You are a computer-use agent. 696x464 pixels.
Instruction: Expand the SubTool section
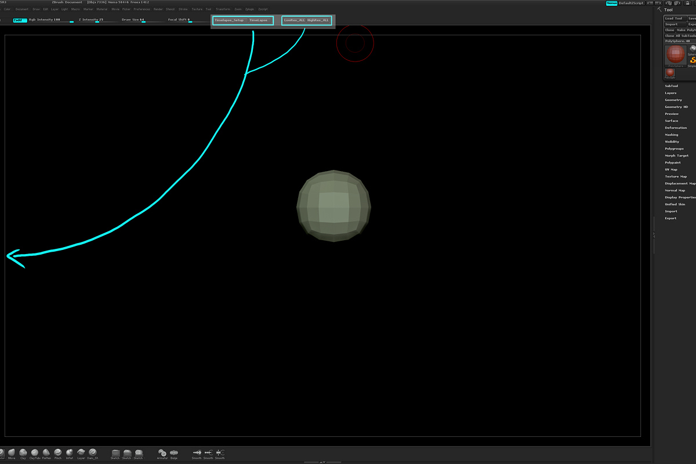tap(671, 86)
